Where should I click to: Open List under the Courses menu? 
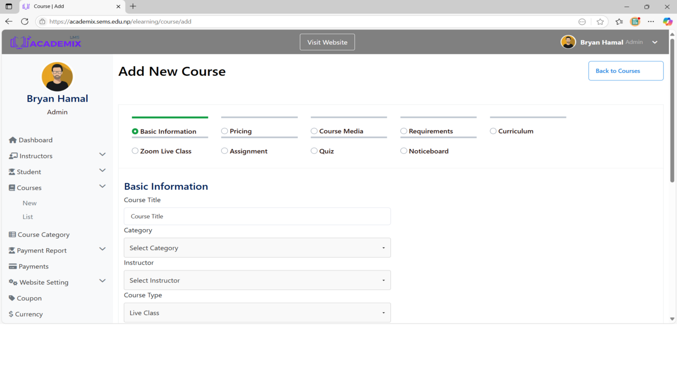28,216
